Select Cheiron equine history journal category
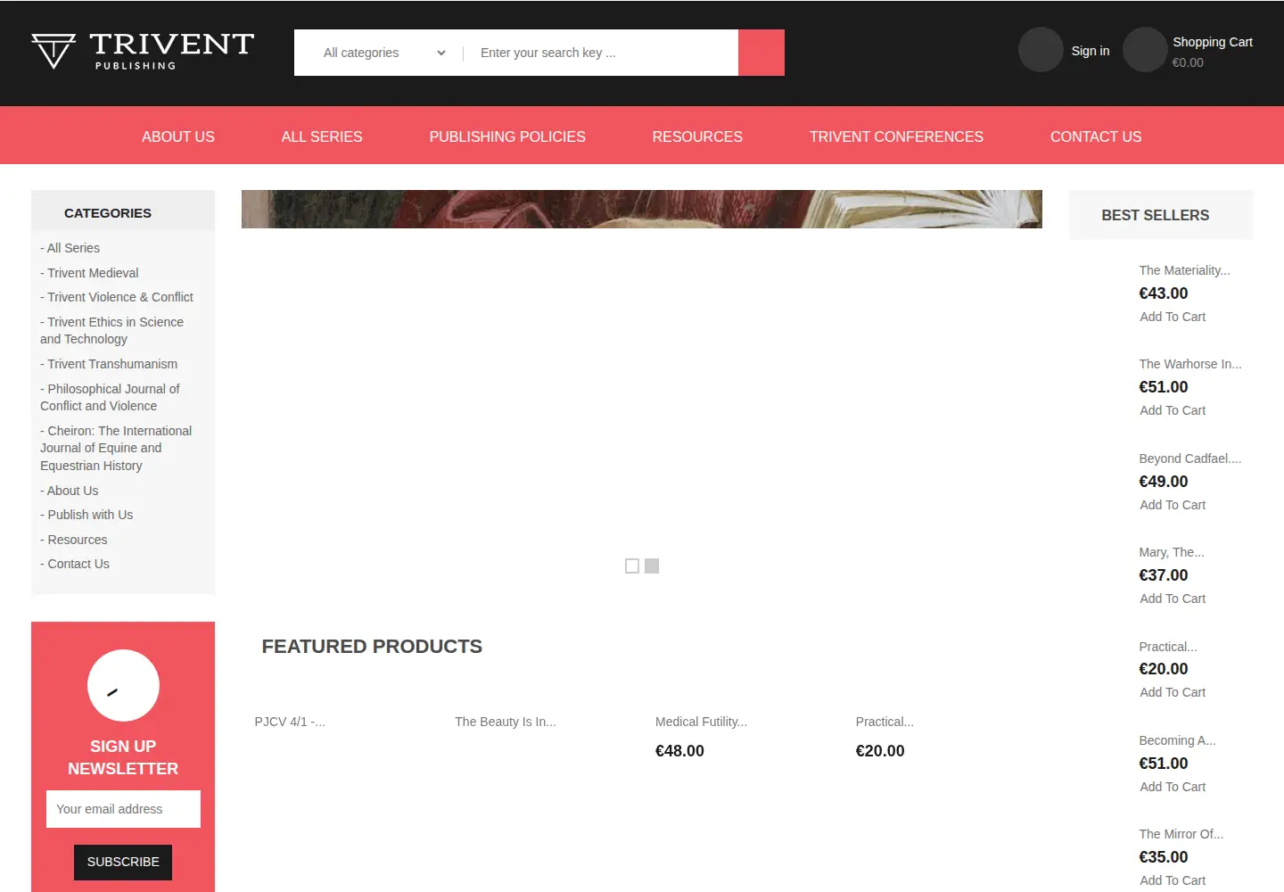The image size is (1284, 892). point(116,448)
